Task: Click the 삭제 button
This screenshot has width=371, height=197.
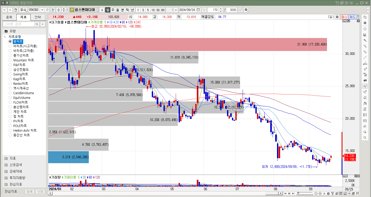Action: [x=40, y=192]
